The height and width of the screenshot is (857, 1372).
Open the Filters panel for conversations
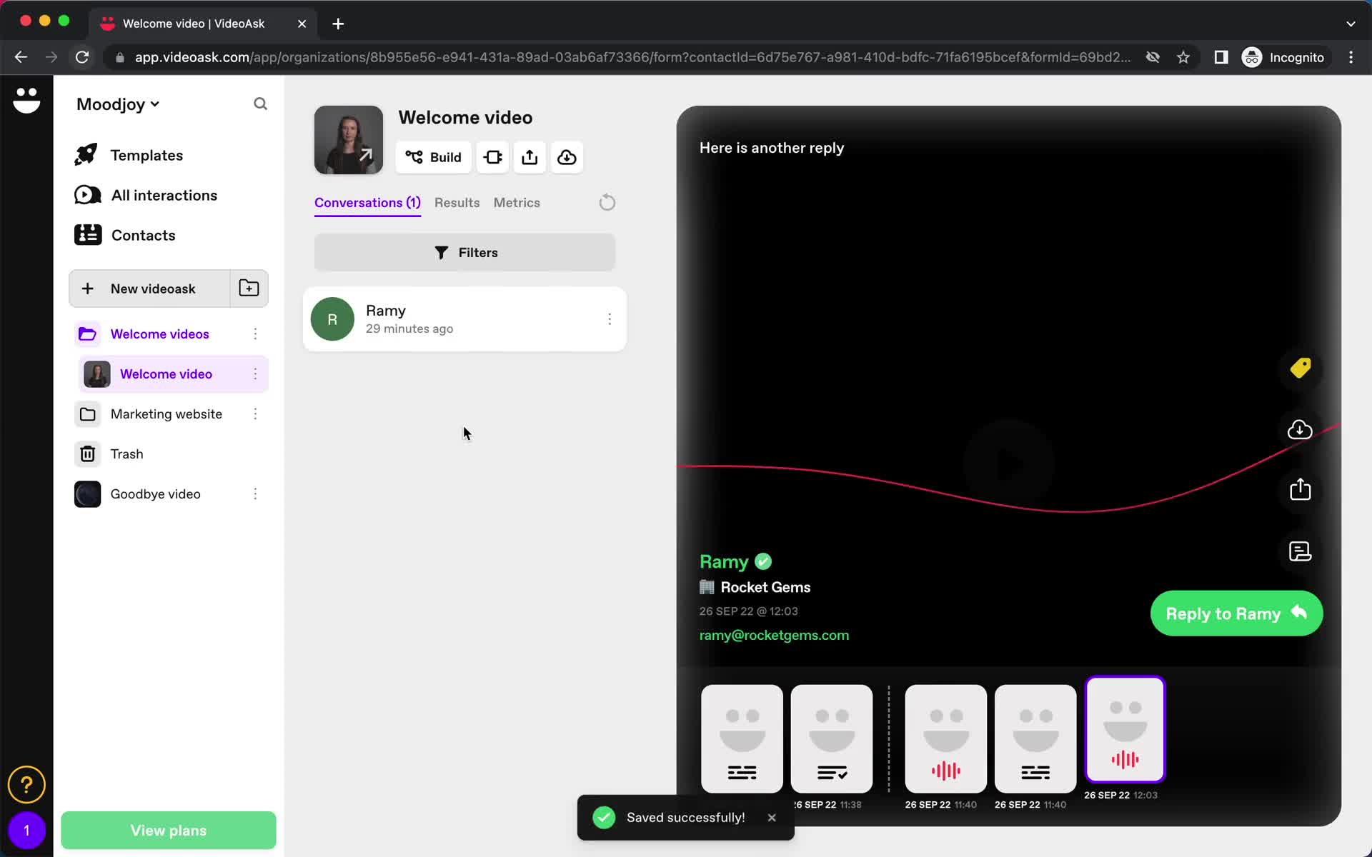point(464,252)
